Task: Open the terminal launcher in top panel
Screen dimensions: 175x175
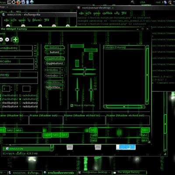Action: coord(9,2)
